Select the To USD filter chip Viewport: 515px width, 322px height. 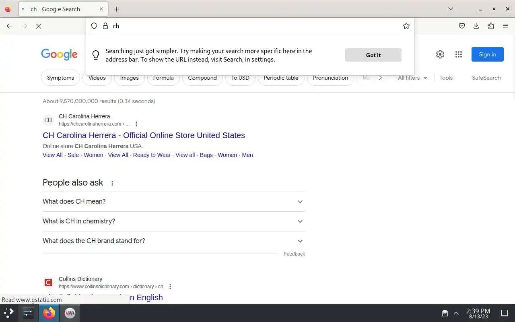pos(240,78)
